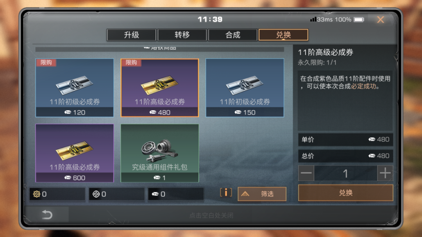422x237 pixels.
Task: Decrease quantity with the minus button
Action: point(306,173)
